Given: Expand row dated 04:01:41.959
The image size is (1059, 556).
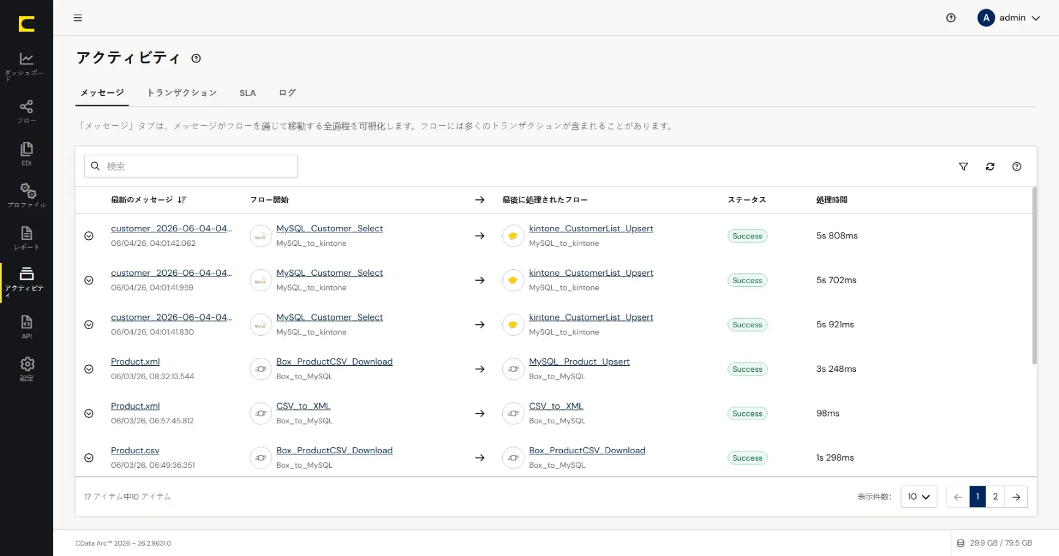Looking at the screenshot, I should click(x=89, y=280).
